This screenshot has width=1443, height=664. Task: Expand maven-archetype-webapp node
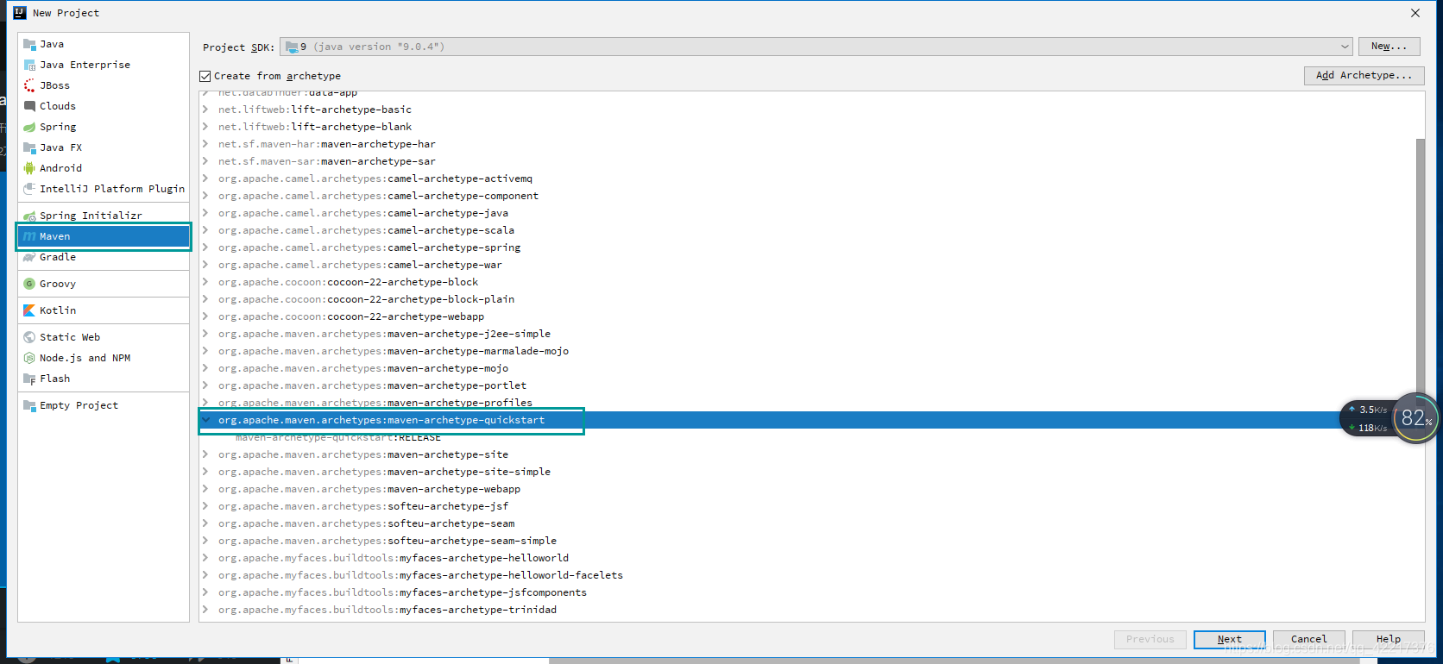click(205, 489)
